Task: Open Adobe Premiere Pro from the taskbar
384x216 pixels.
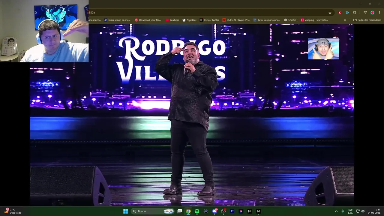Action: pyautogui.click(x=232, y=211)
